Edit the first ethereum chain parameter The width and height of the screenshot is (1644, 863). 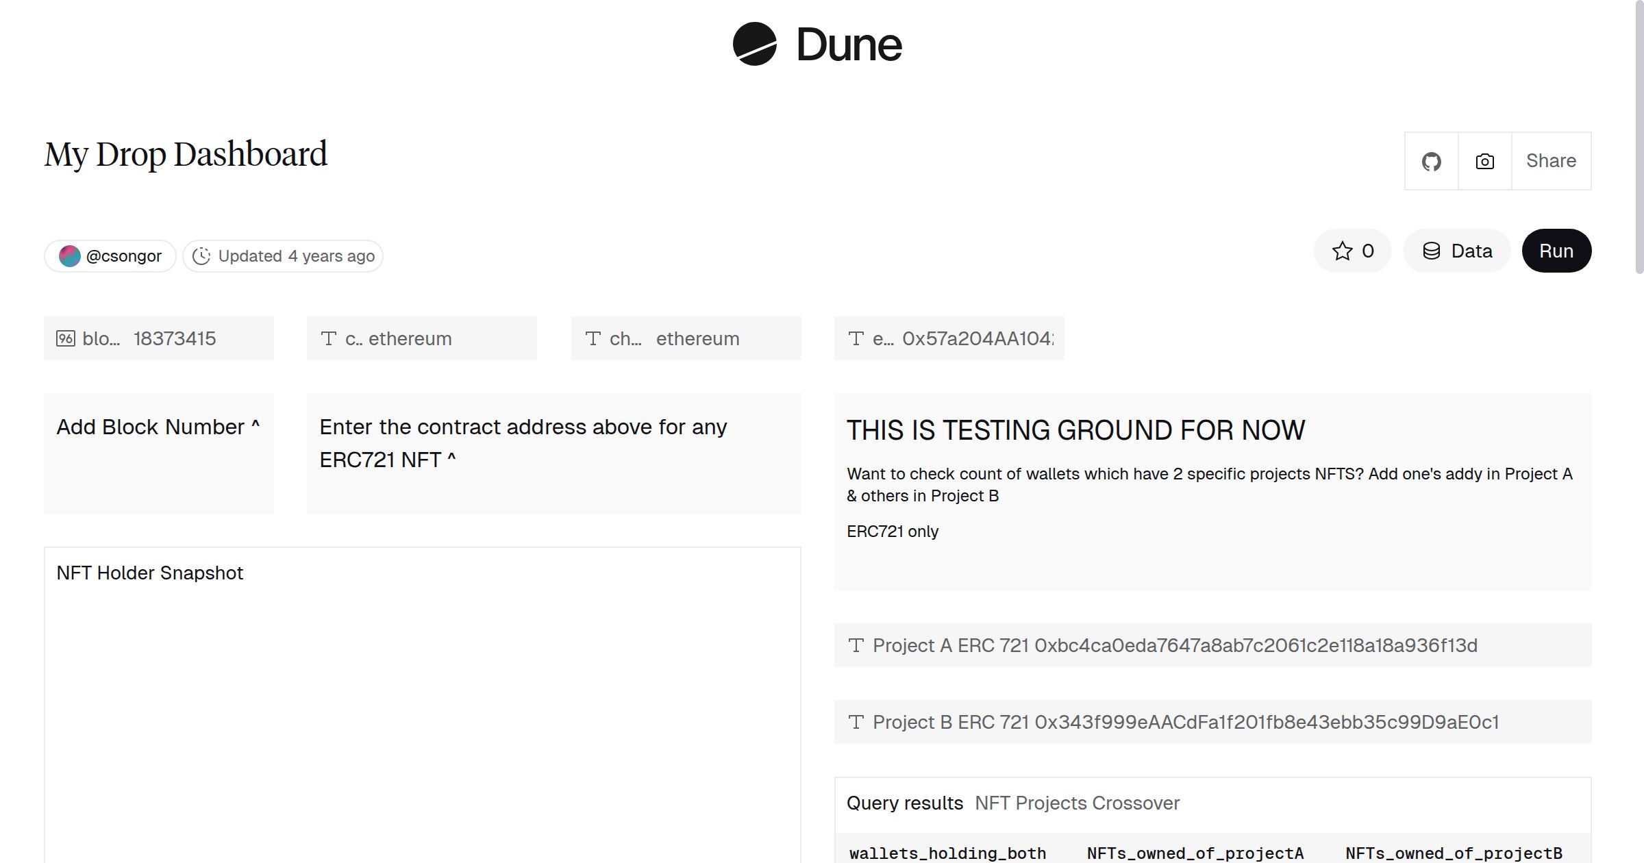pos(410,338)
